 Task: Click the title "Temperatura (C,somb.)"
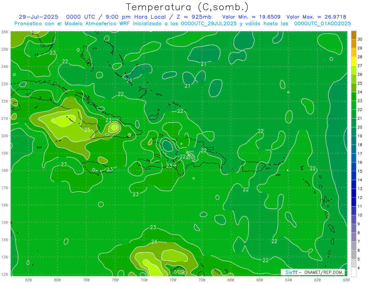(x=187, y=7)
